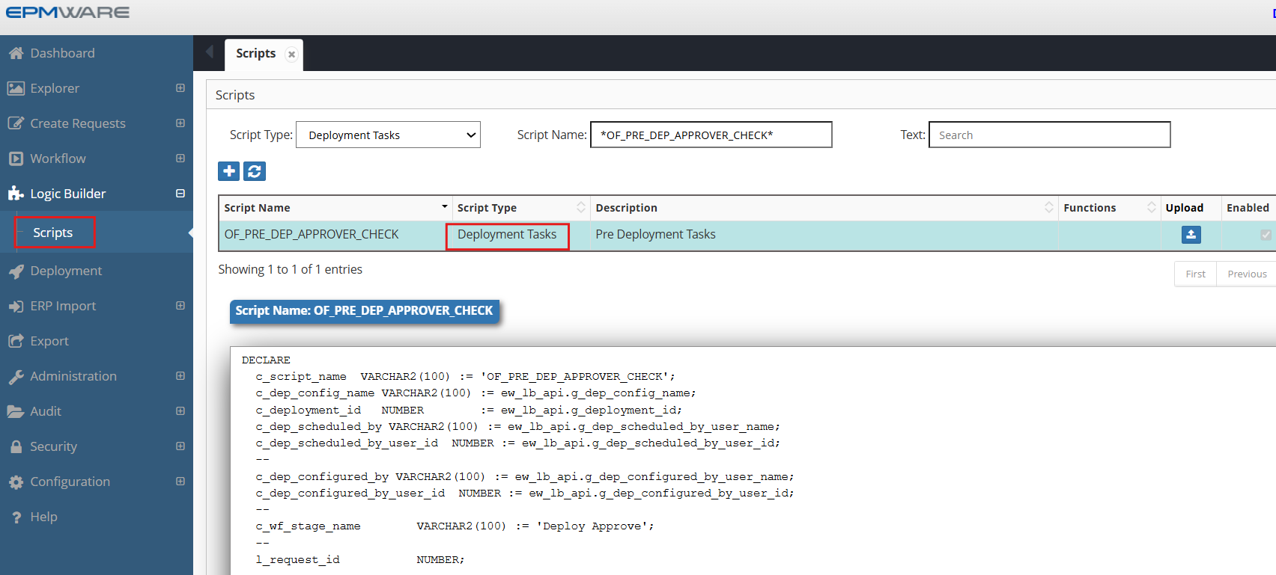Click the add new script plus icon
Viewport: 1276px width, 575px height.
point(229,171)
